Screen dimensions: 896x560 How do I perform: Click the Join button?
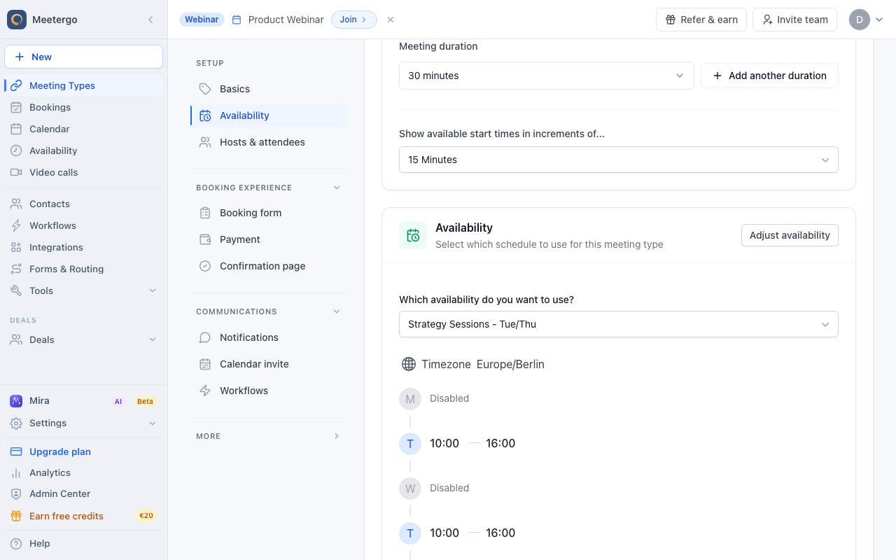click(x=353, y=20)
